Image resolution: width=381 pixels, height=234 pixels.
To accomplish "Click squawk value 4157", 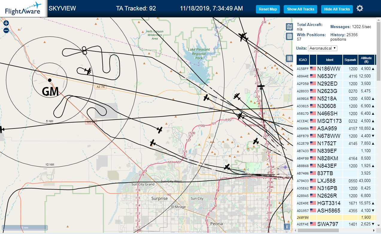I will 353,129.
